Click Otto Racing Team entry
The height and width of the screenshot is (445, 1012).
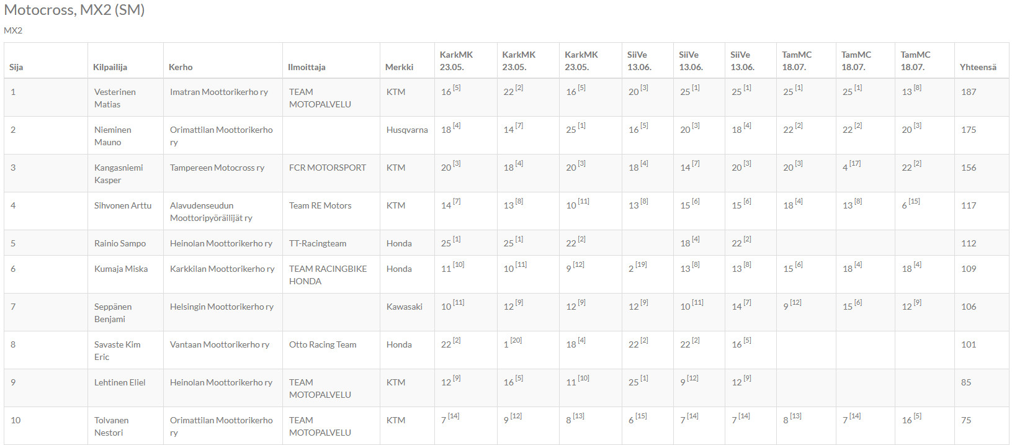pos(323,344)
